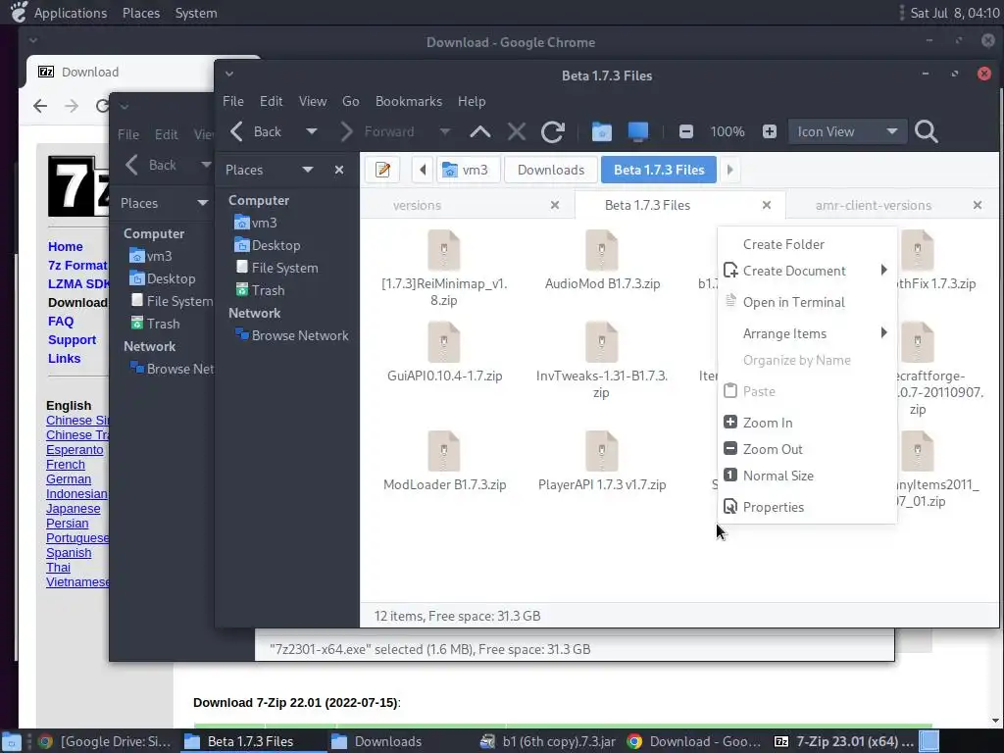
Task: Zoom out with the toolbar minus icon
Action: tap(685, 132)
